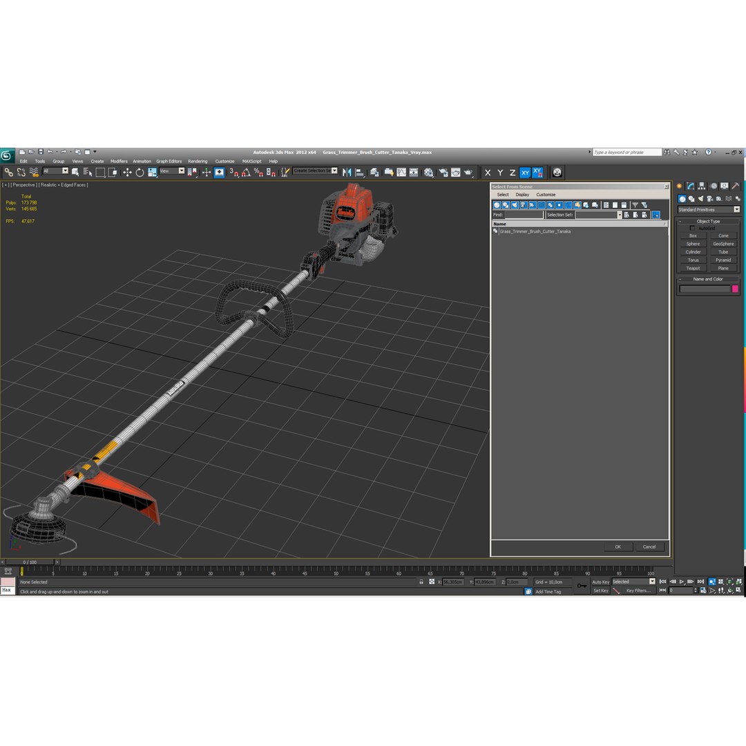Open the Selection Set dropdown in dialog
The height and width of the screenshot is (746, 746).
click(x=620, y=215)
